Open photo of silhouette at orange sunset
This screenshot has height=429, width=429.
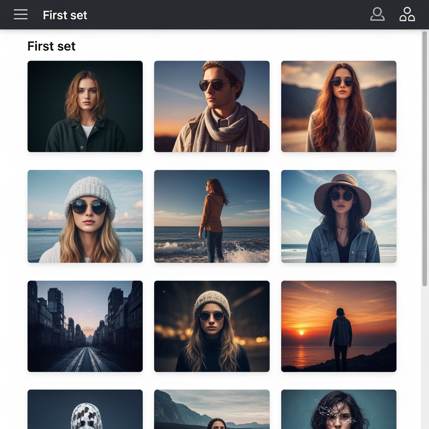pos(339,326)
